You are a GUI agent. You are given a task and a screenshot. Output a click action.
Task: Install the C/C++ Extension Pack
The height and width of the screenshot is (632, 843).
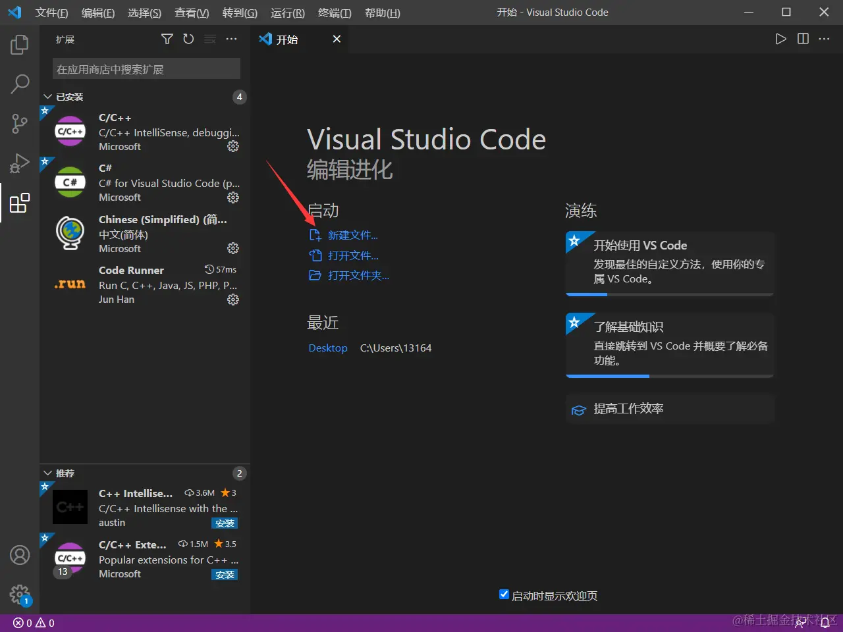[225, 575]
